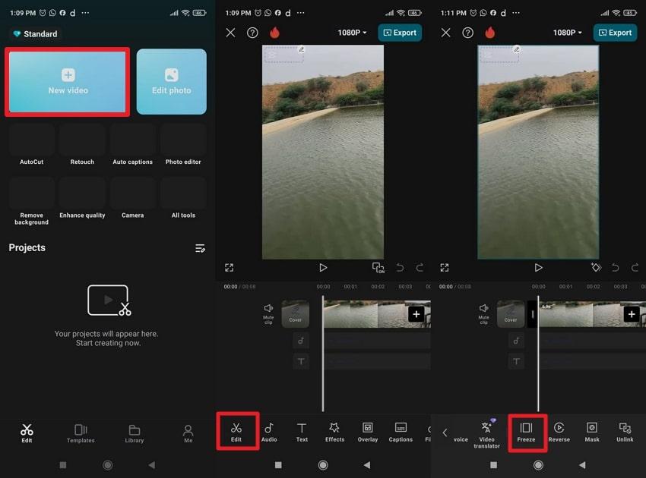646x478 pixels.
Task: Switch to the Templates tab
Action: tap(80, 432)
